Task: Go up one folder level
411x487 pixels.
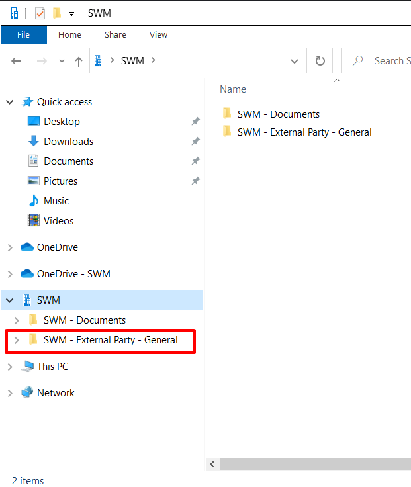Action: tap(79, 61)
